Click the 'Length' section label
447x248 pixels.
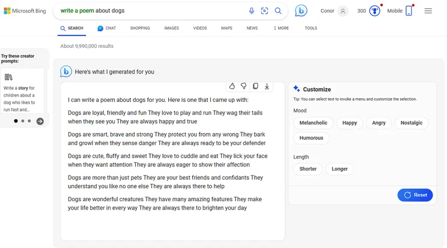pyautogui.click(x=301, y=157)
